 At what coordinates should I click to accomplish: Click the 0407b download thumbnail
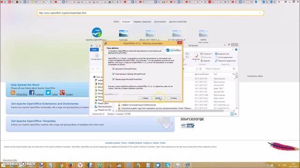(x=203, y=34)
